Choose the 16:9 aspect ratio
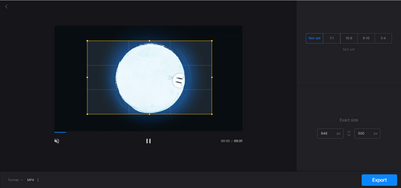401x188 pixels. 349,38
